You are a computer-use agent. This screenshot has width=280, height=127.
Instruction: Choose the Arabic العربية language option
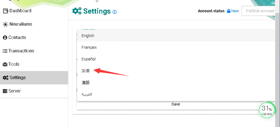pyautogui.click(x=176, y=94)
